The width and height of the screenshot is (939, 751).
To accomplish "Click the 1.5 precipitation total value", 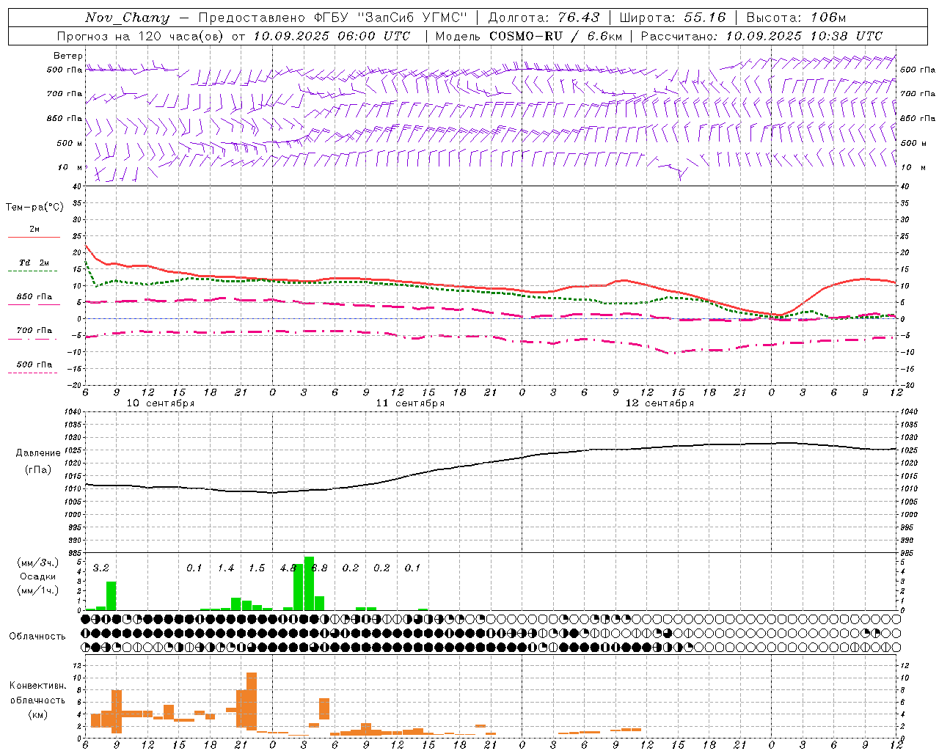I will 257,568.
